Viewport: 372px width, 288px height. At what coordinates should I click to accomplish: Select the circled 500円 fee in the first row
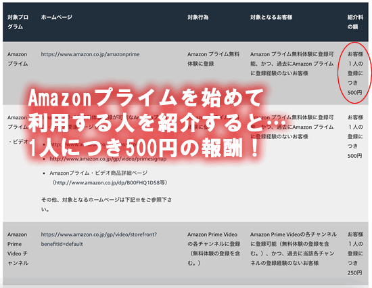[355, 73]
